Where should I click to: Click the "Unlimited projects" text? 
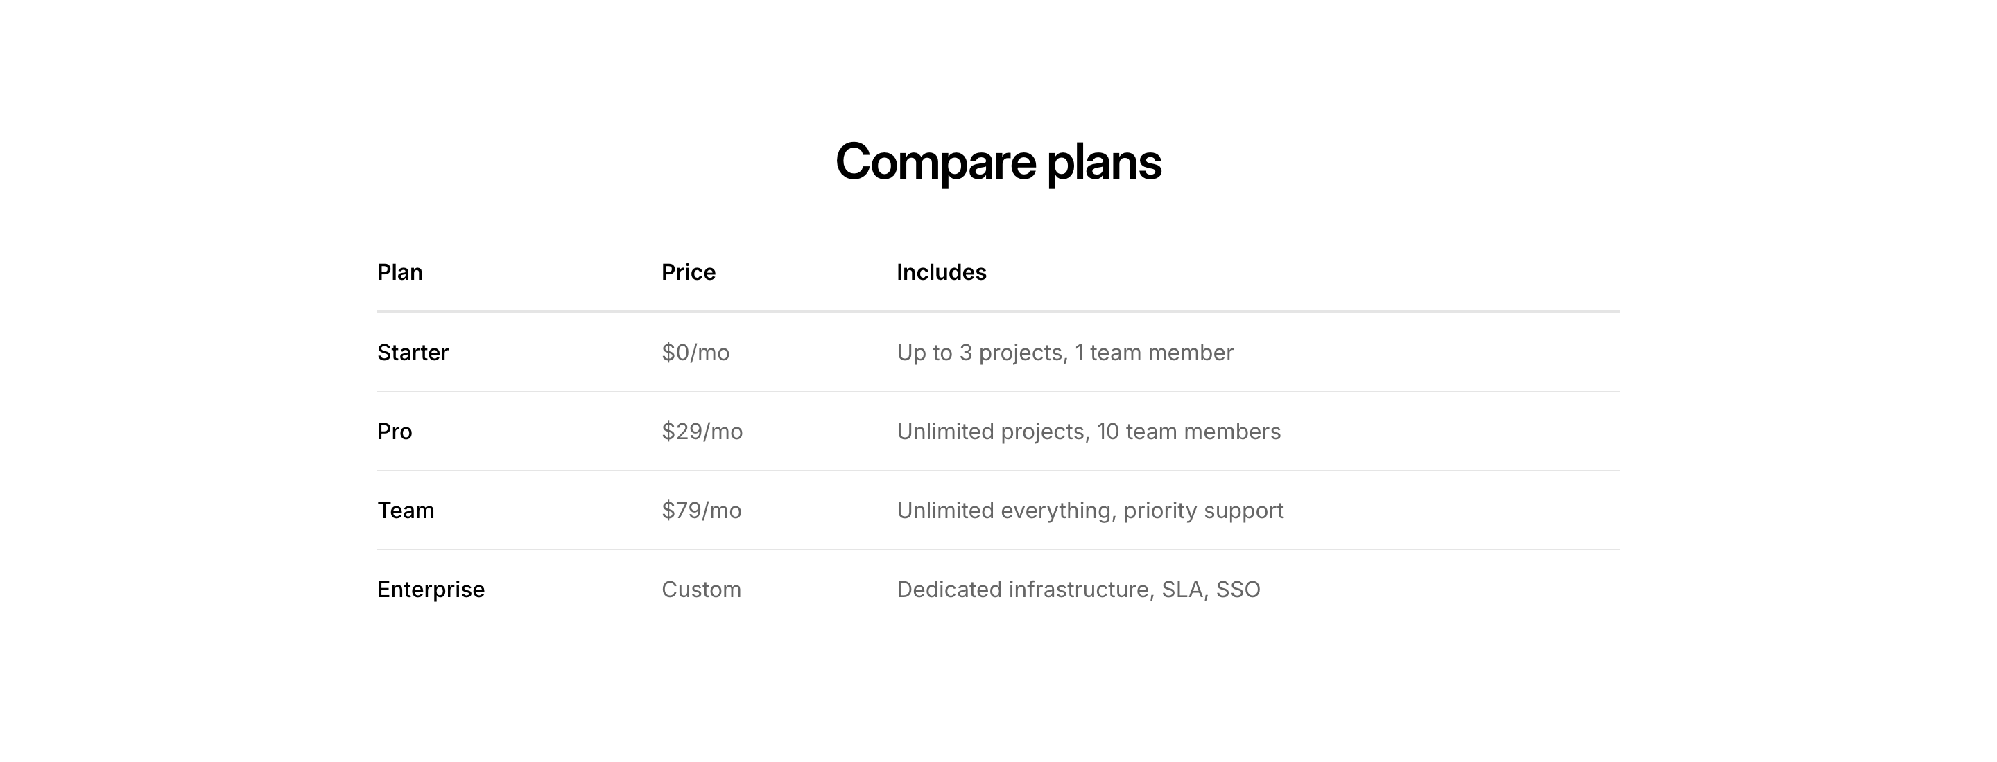click(x=990, y=432)
